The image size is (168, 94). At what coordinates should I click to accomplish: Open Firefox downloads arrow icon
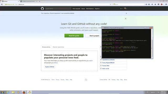pos(152,4)
